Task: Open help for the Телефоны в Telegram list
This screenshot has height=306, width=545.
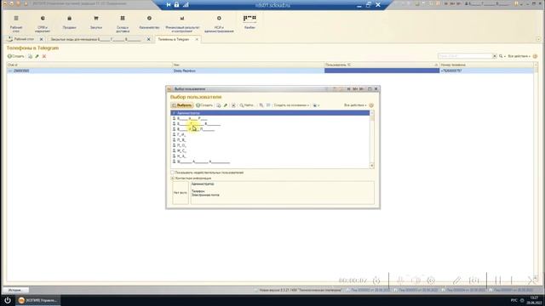Action: point(536,56)
